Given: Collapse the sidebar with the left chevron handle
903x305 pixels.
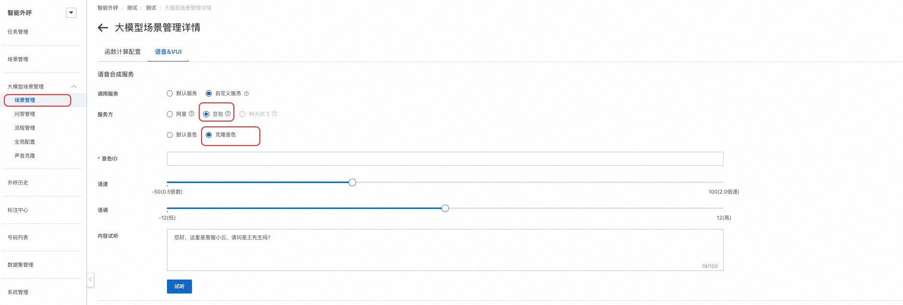Looking at the screenshot, I should [90, 280].
